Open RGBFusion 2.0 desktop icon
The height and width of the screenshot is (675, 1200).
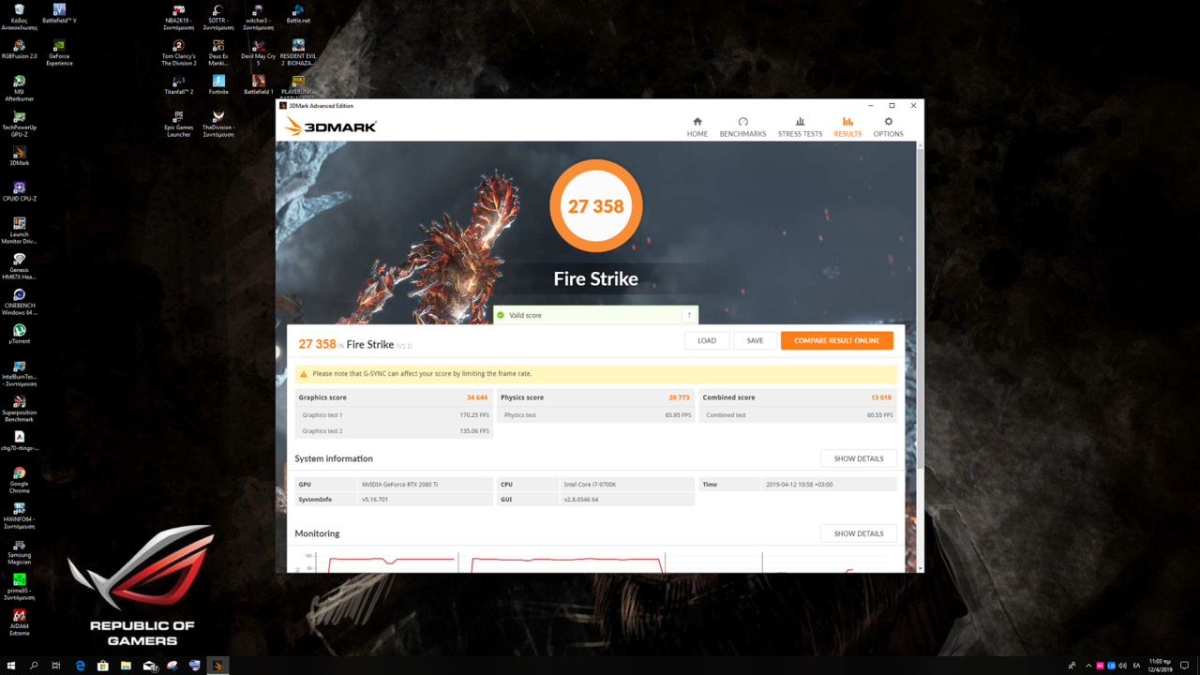tap(19, 49)
